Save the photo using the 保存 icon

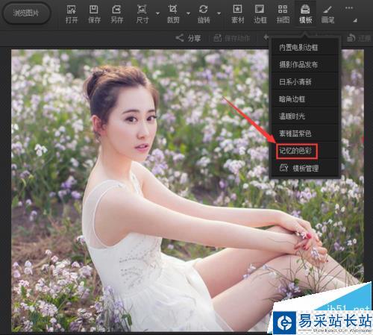tap(94, 14)
